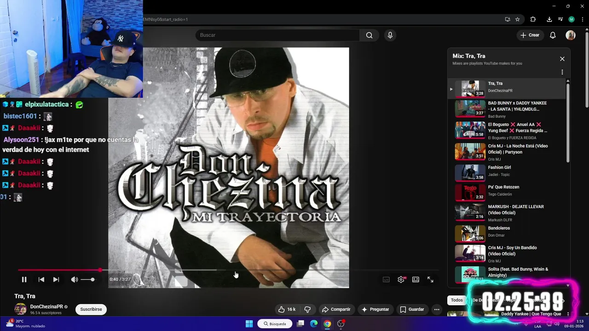Open Chrome three-dot menu
Viewport: 589px width, 331px height.
tap(582, 19)
